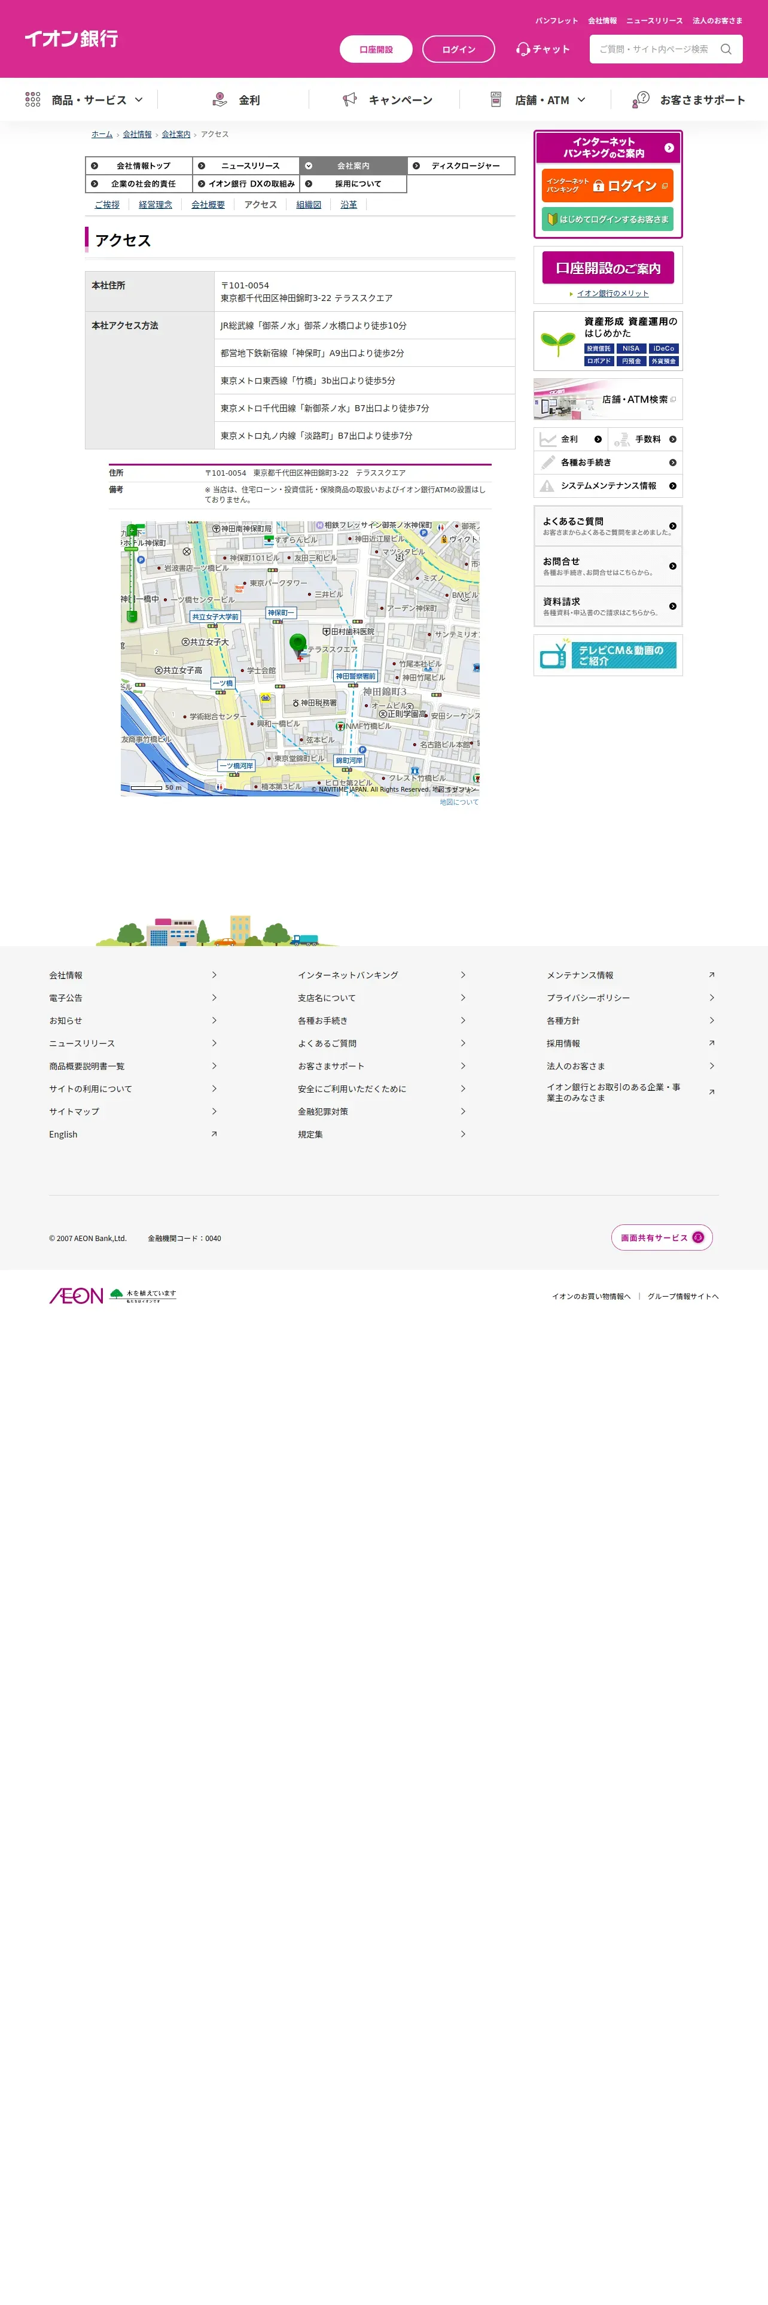Image resolution: width=768 pixels, height=2305 pixels.
Task: Click the arrow icon beside よくあるご質問 sidebar
Action: point(672,526)
